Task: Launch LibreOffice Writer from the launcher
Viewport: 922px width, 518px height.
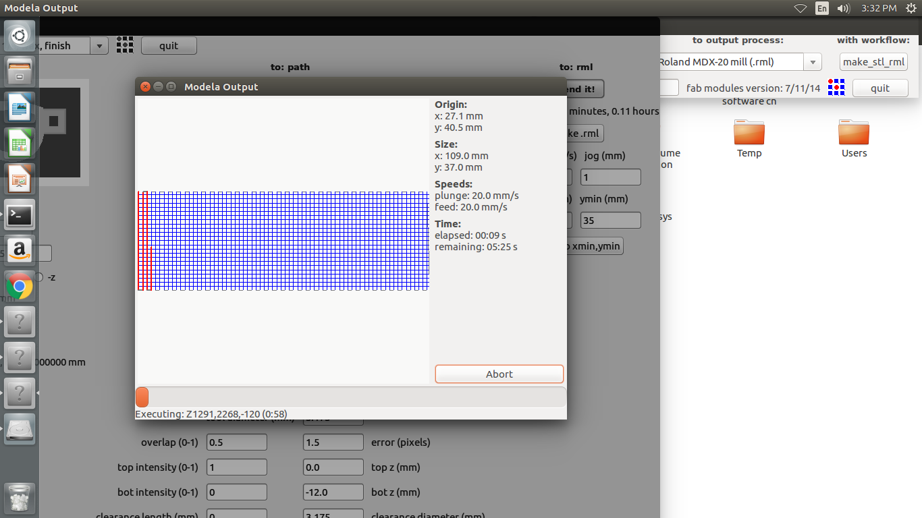Action: (20, 108)
